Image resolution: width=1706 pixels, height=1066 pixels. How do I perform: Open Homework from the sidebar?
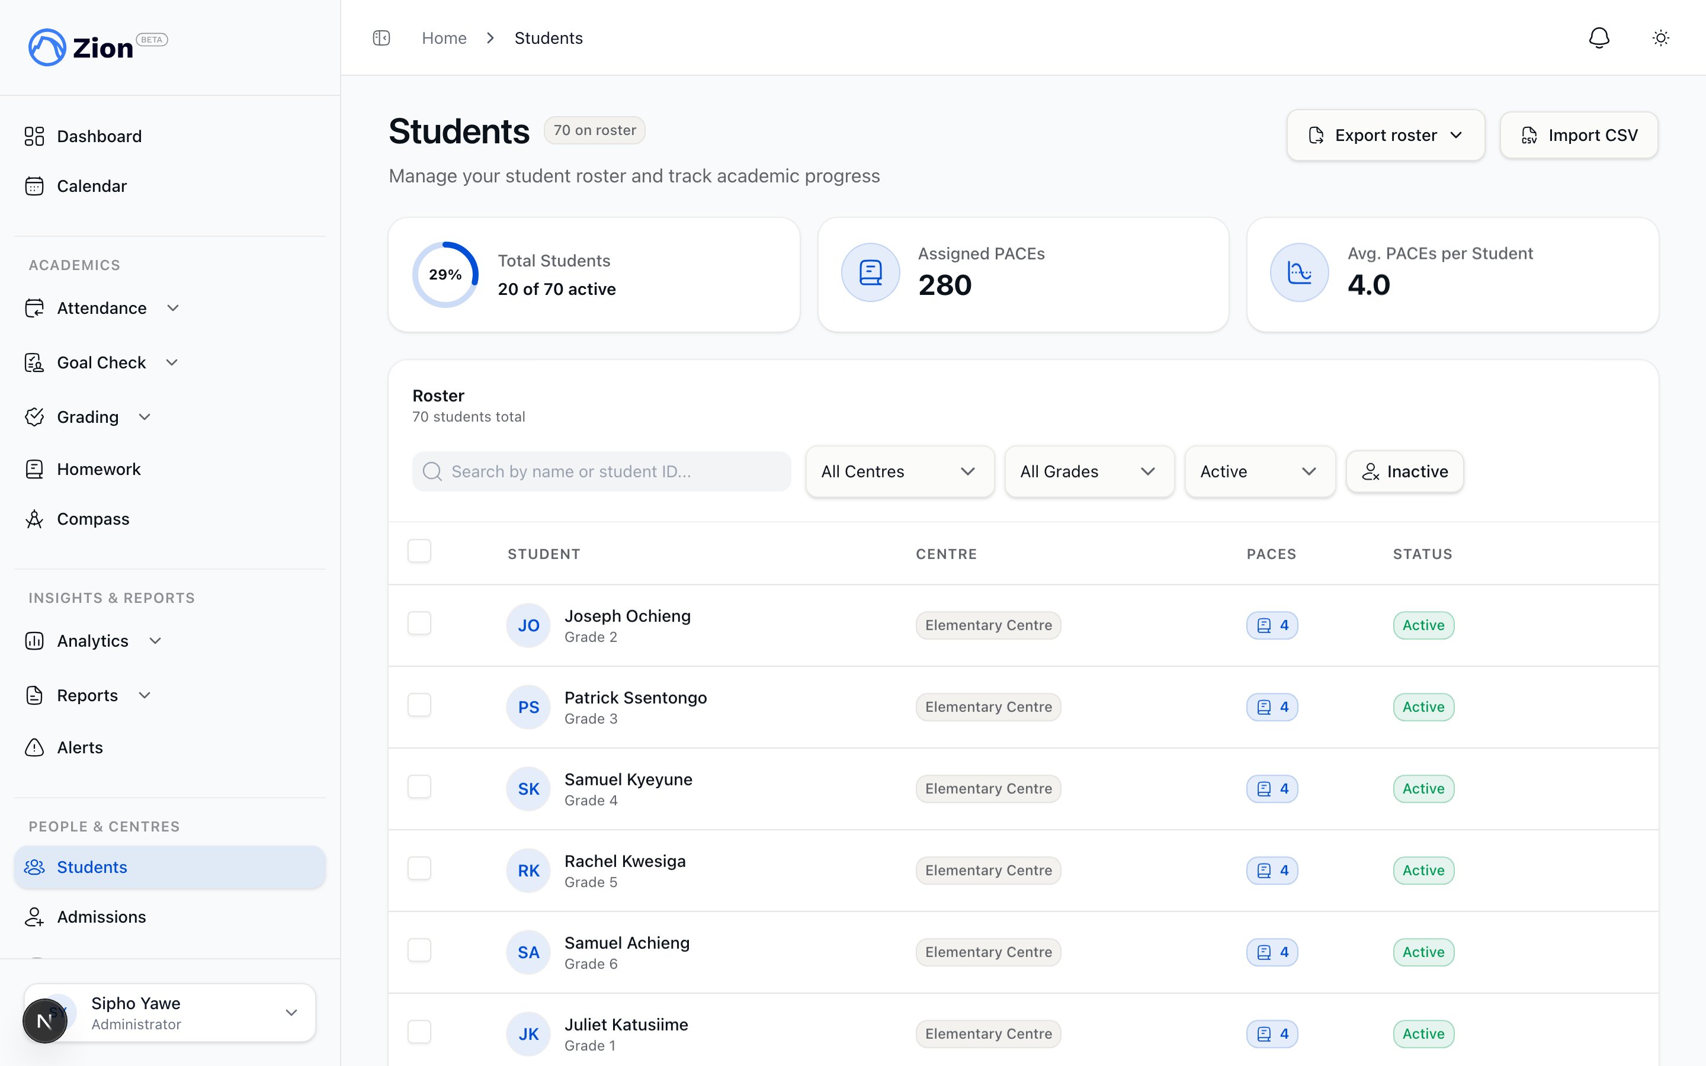tap(170, 469)
